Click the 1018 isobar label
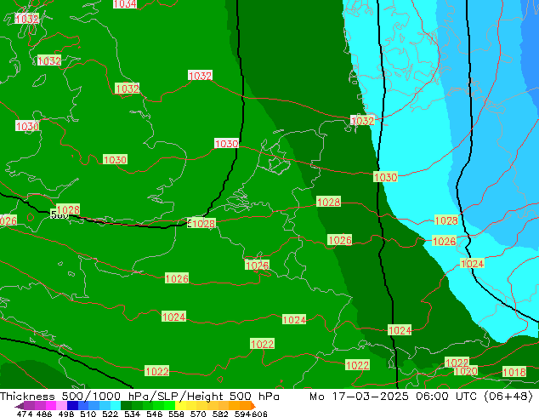Screen dimensions: 539x417 tap(514, 372)
